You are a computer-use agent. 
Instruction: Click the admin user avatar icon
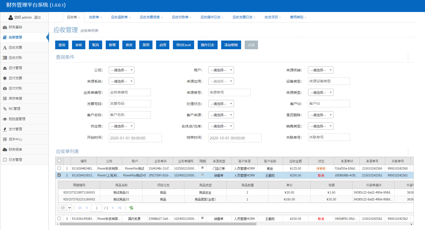tap(11, 17)
